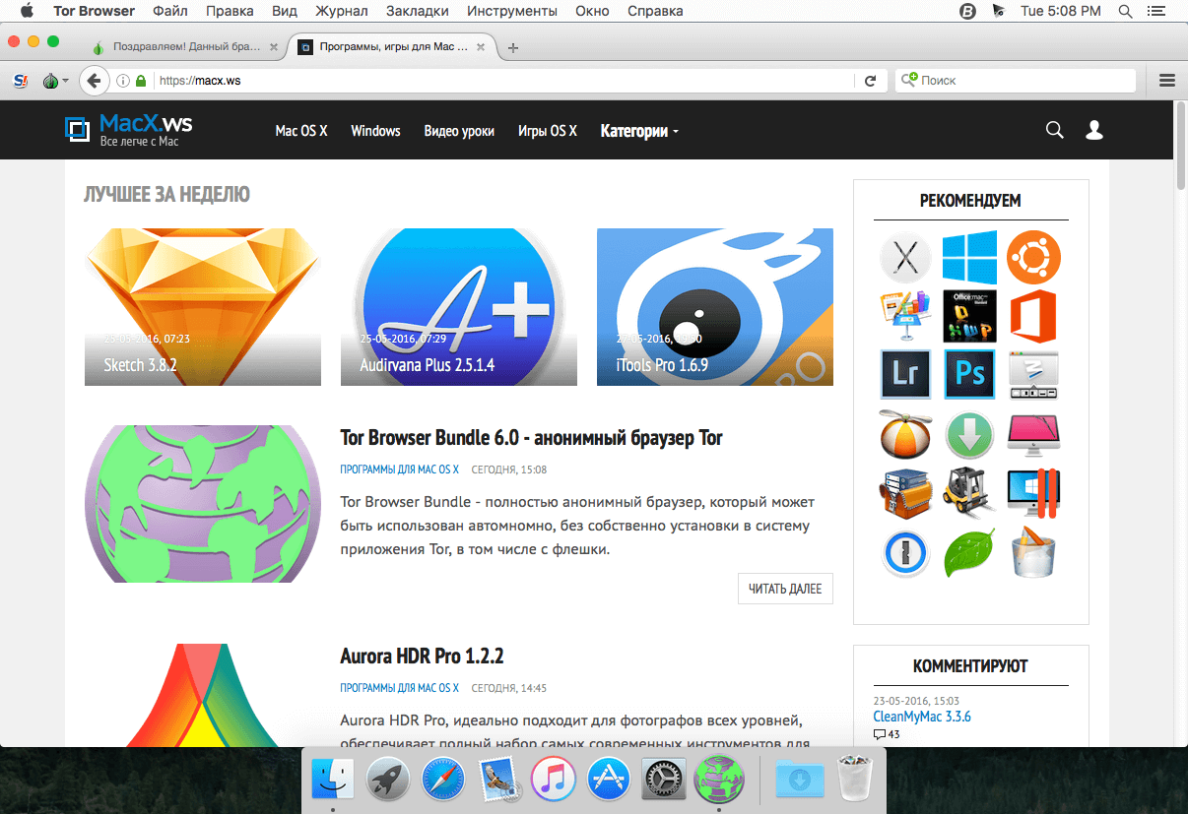The image size is (1188, 814).
Task: Open the Office:mac black icon
Action: pyautogui.click(x=969, y=316)
